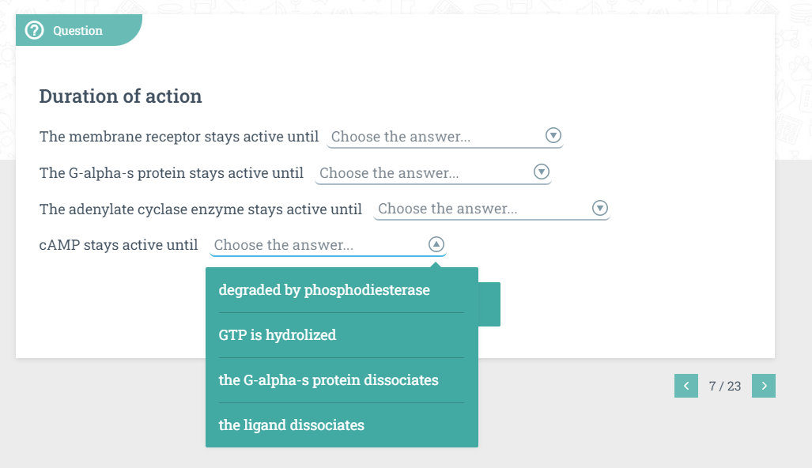The height and width of the screenshot is (468, 812).
Task: Pick "the G-alpha-s protein dissociates" option
Action: click(328, 380)
